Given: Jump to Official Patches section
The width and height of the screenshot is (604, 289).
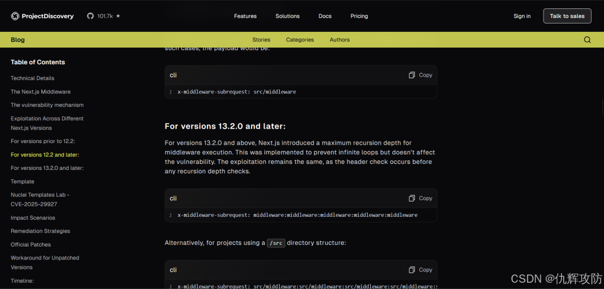Looking at the screenshot, I should click(x=31, y=245).
